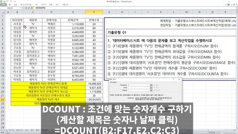This screenshot has width=238, height=134.
Task: Click cell with amount 9,542,100
Action: (x=73, y=60)
